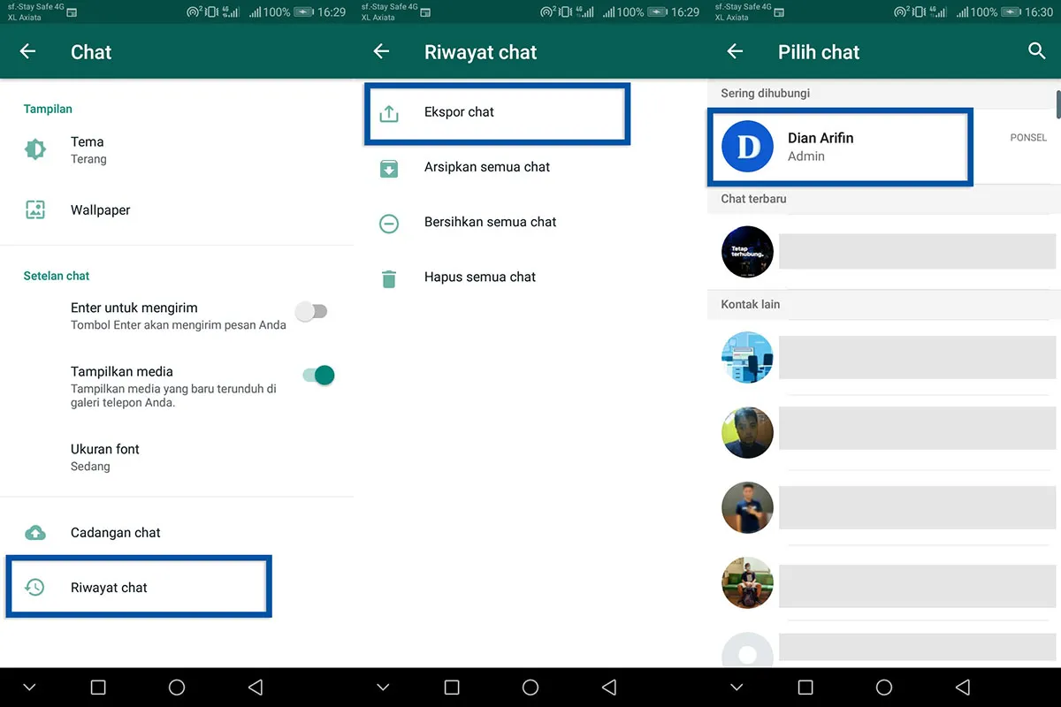Click the Tema brightness icon
1061x707 pixels.
coord(35,149)
